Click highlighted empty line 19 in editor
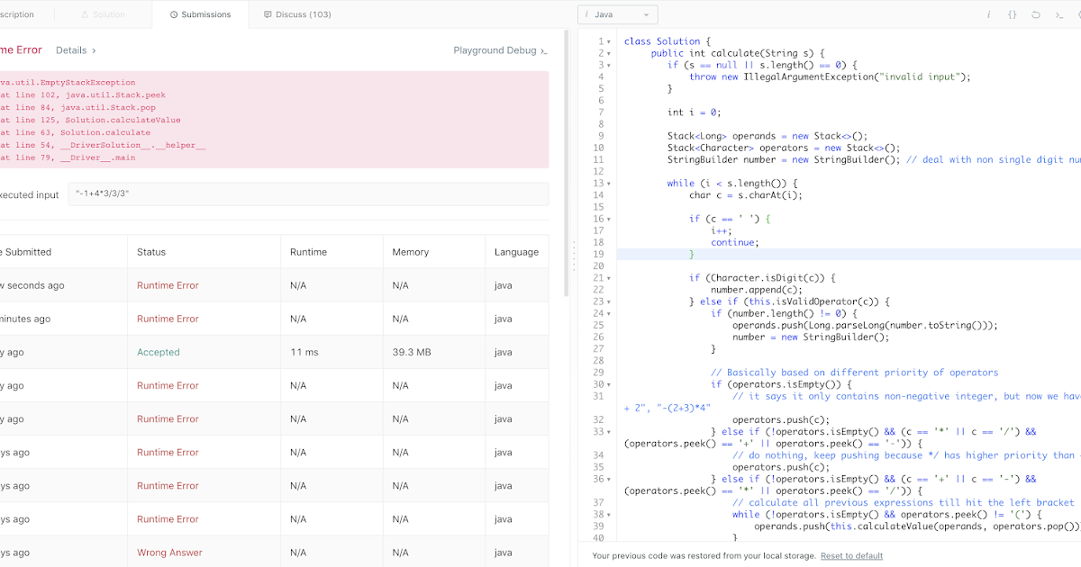 click(849, 254)
